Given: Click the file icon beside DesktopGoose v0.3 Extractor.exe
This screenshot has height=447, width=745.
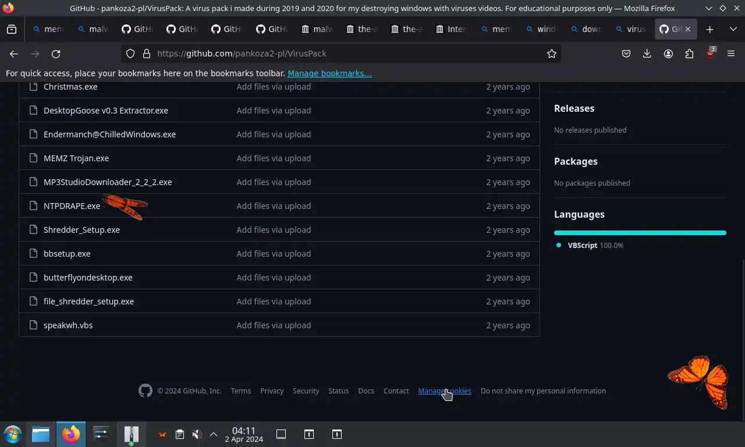Looking at the screenshot, I should 33,111.
